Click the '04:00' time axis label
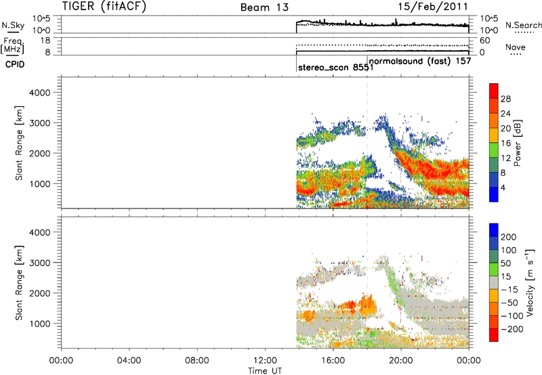This screenshot has width=542, height=375. tap(129, 361)
